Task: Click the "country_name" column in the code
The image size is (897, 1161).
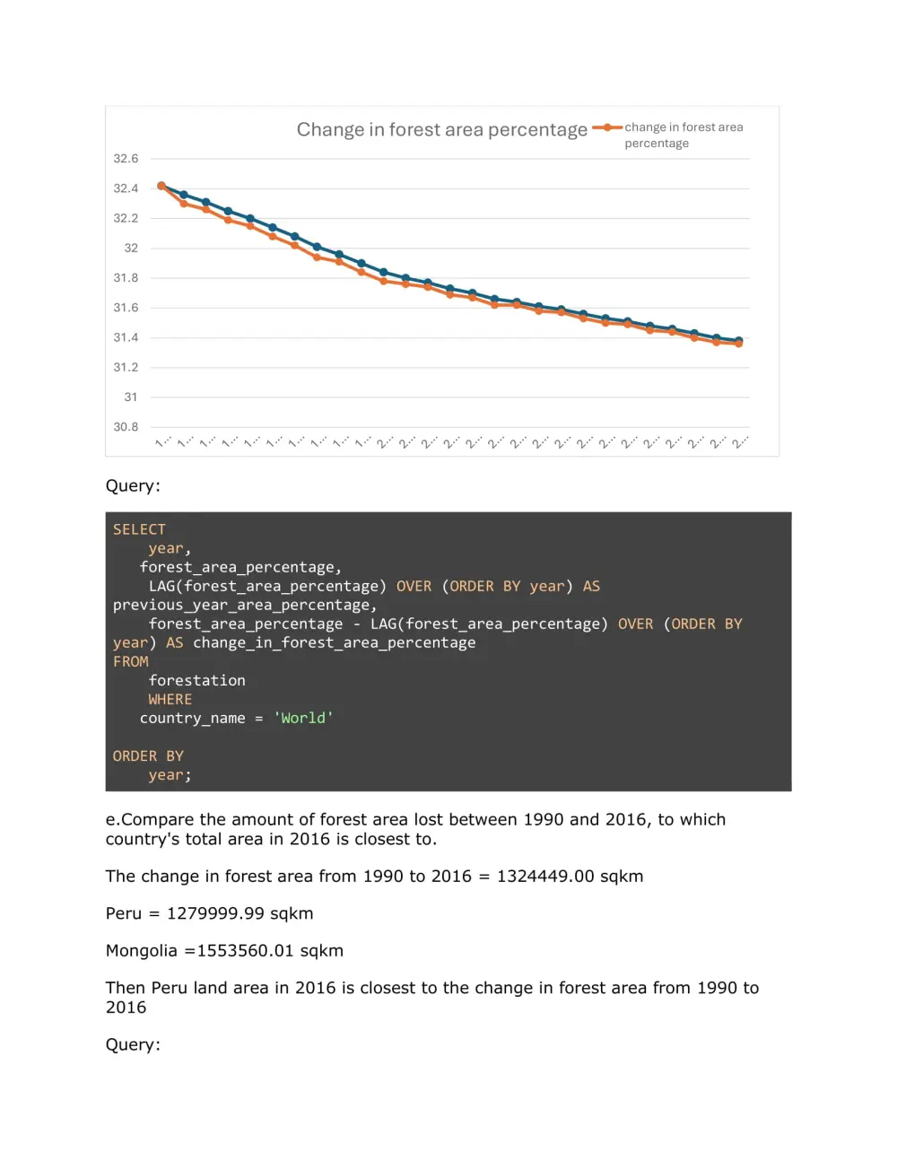Action: coord(192,718)
